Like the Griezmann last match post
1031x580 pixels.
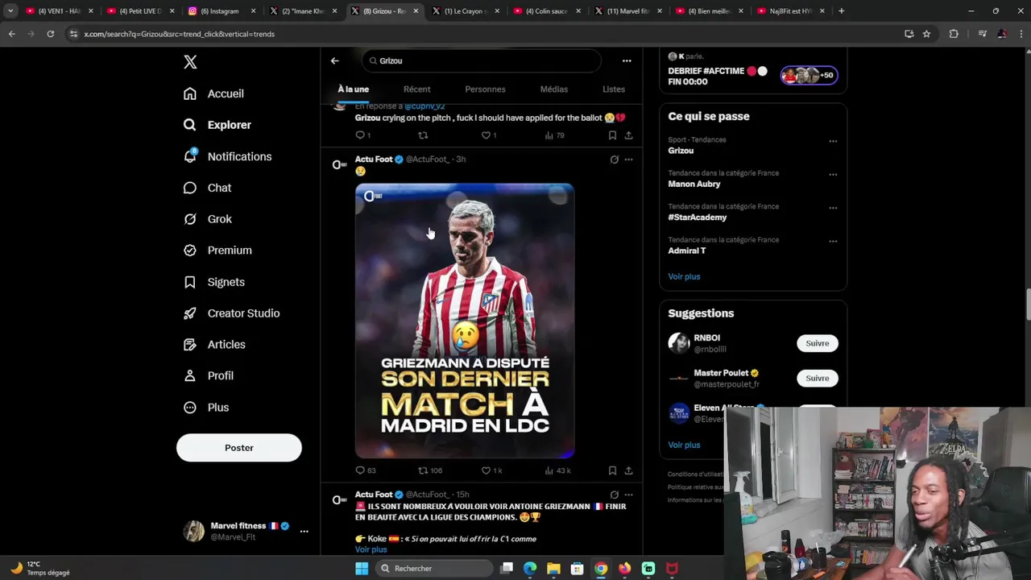coord(491,470)
